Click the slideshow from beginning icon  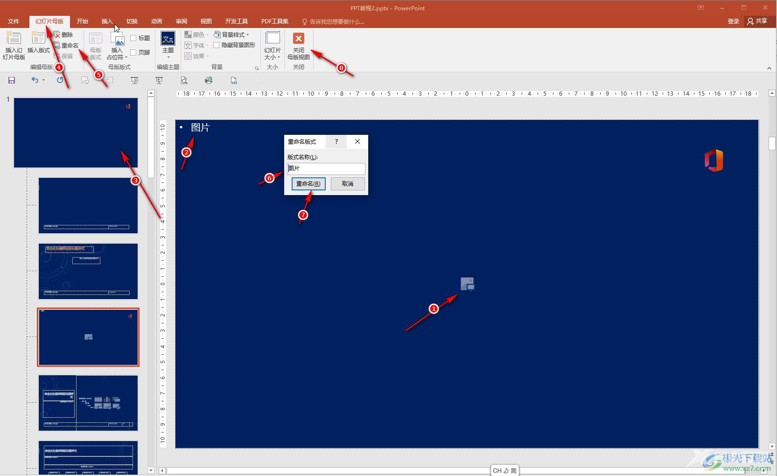(134, 80)
